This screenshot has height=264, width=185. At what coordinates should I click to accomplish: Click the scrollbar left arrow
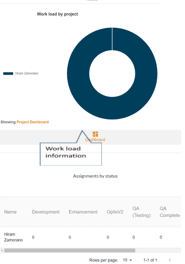point(2,250)
